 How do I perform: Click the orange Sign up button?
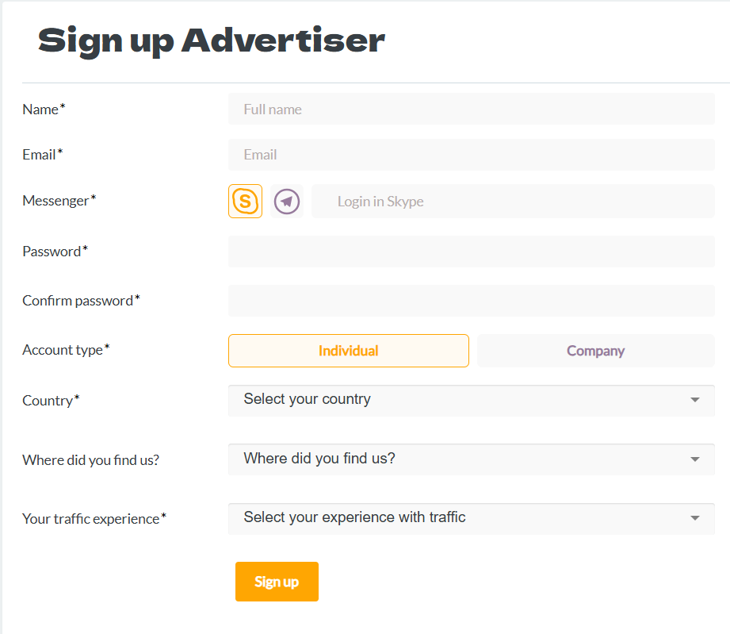(277, 582)
